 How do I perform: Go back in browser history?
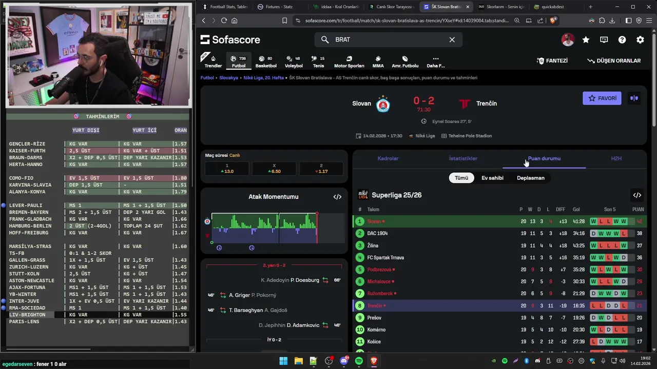click(204, 20)
